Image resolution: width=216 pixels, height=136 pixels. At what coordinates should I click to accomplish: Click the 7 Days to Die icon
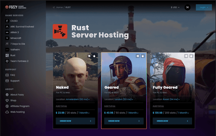tap(7, 44)
